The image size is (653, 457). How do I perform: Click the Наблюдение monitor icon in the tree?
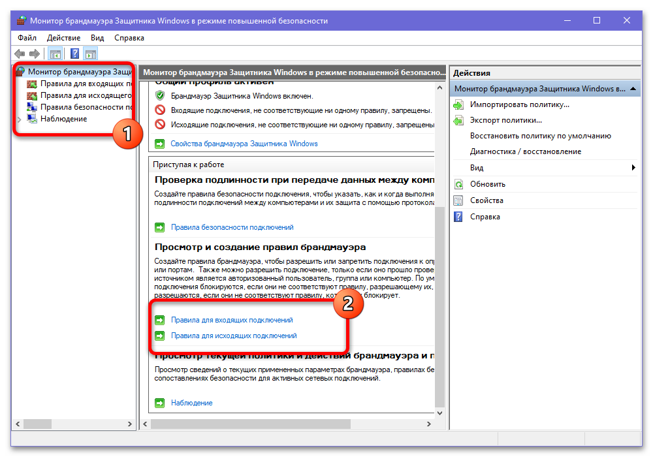tap(32, 119)
